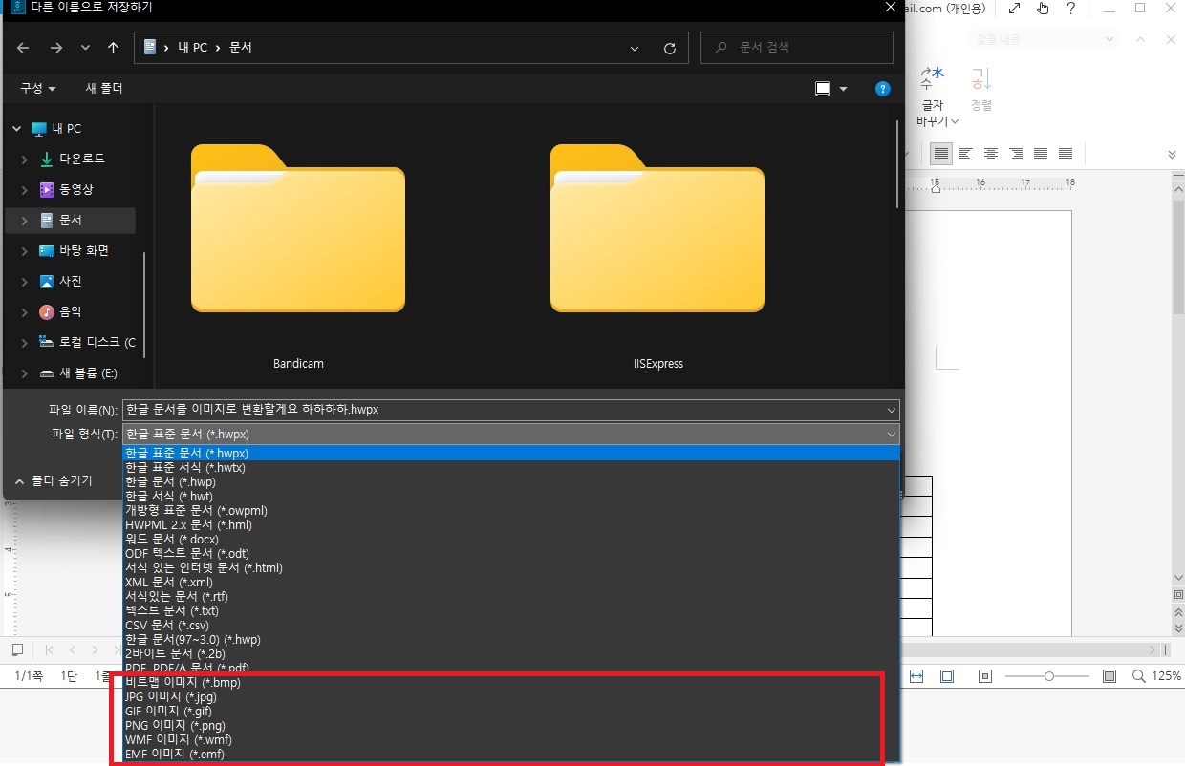Apply justified alignment in Hangul toolbar
1185x766 pixels.
941,154
